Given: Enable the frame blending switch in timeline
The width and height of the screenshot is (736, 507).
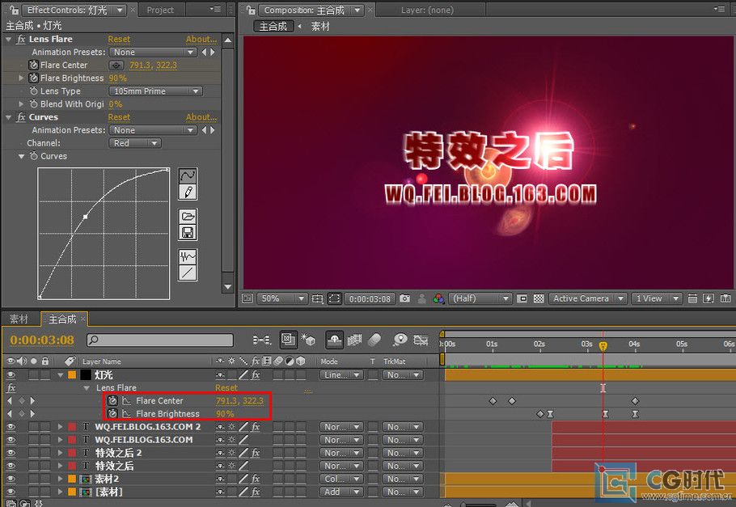Looking at the screenshot, I should 354,340.
